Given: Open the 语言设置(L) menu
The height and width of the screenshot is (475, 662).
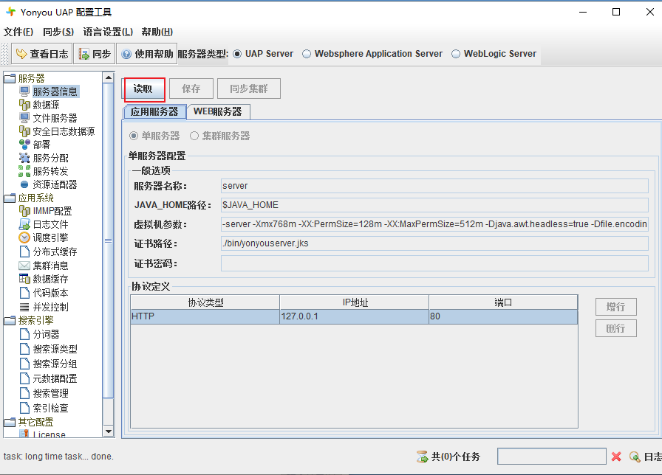Looking at the screenshot, I should 108,32.
